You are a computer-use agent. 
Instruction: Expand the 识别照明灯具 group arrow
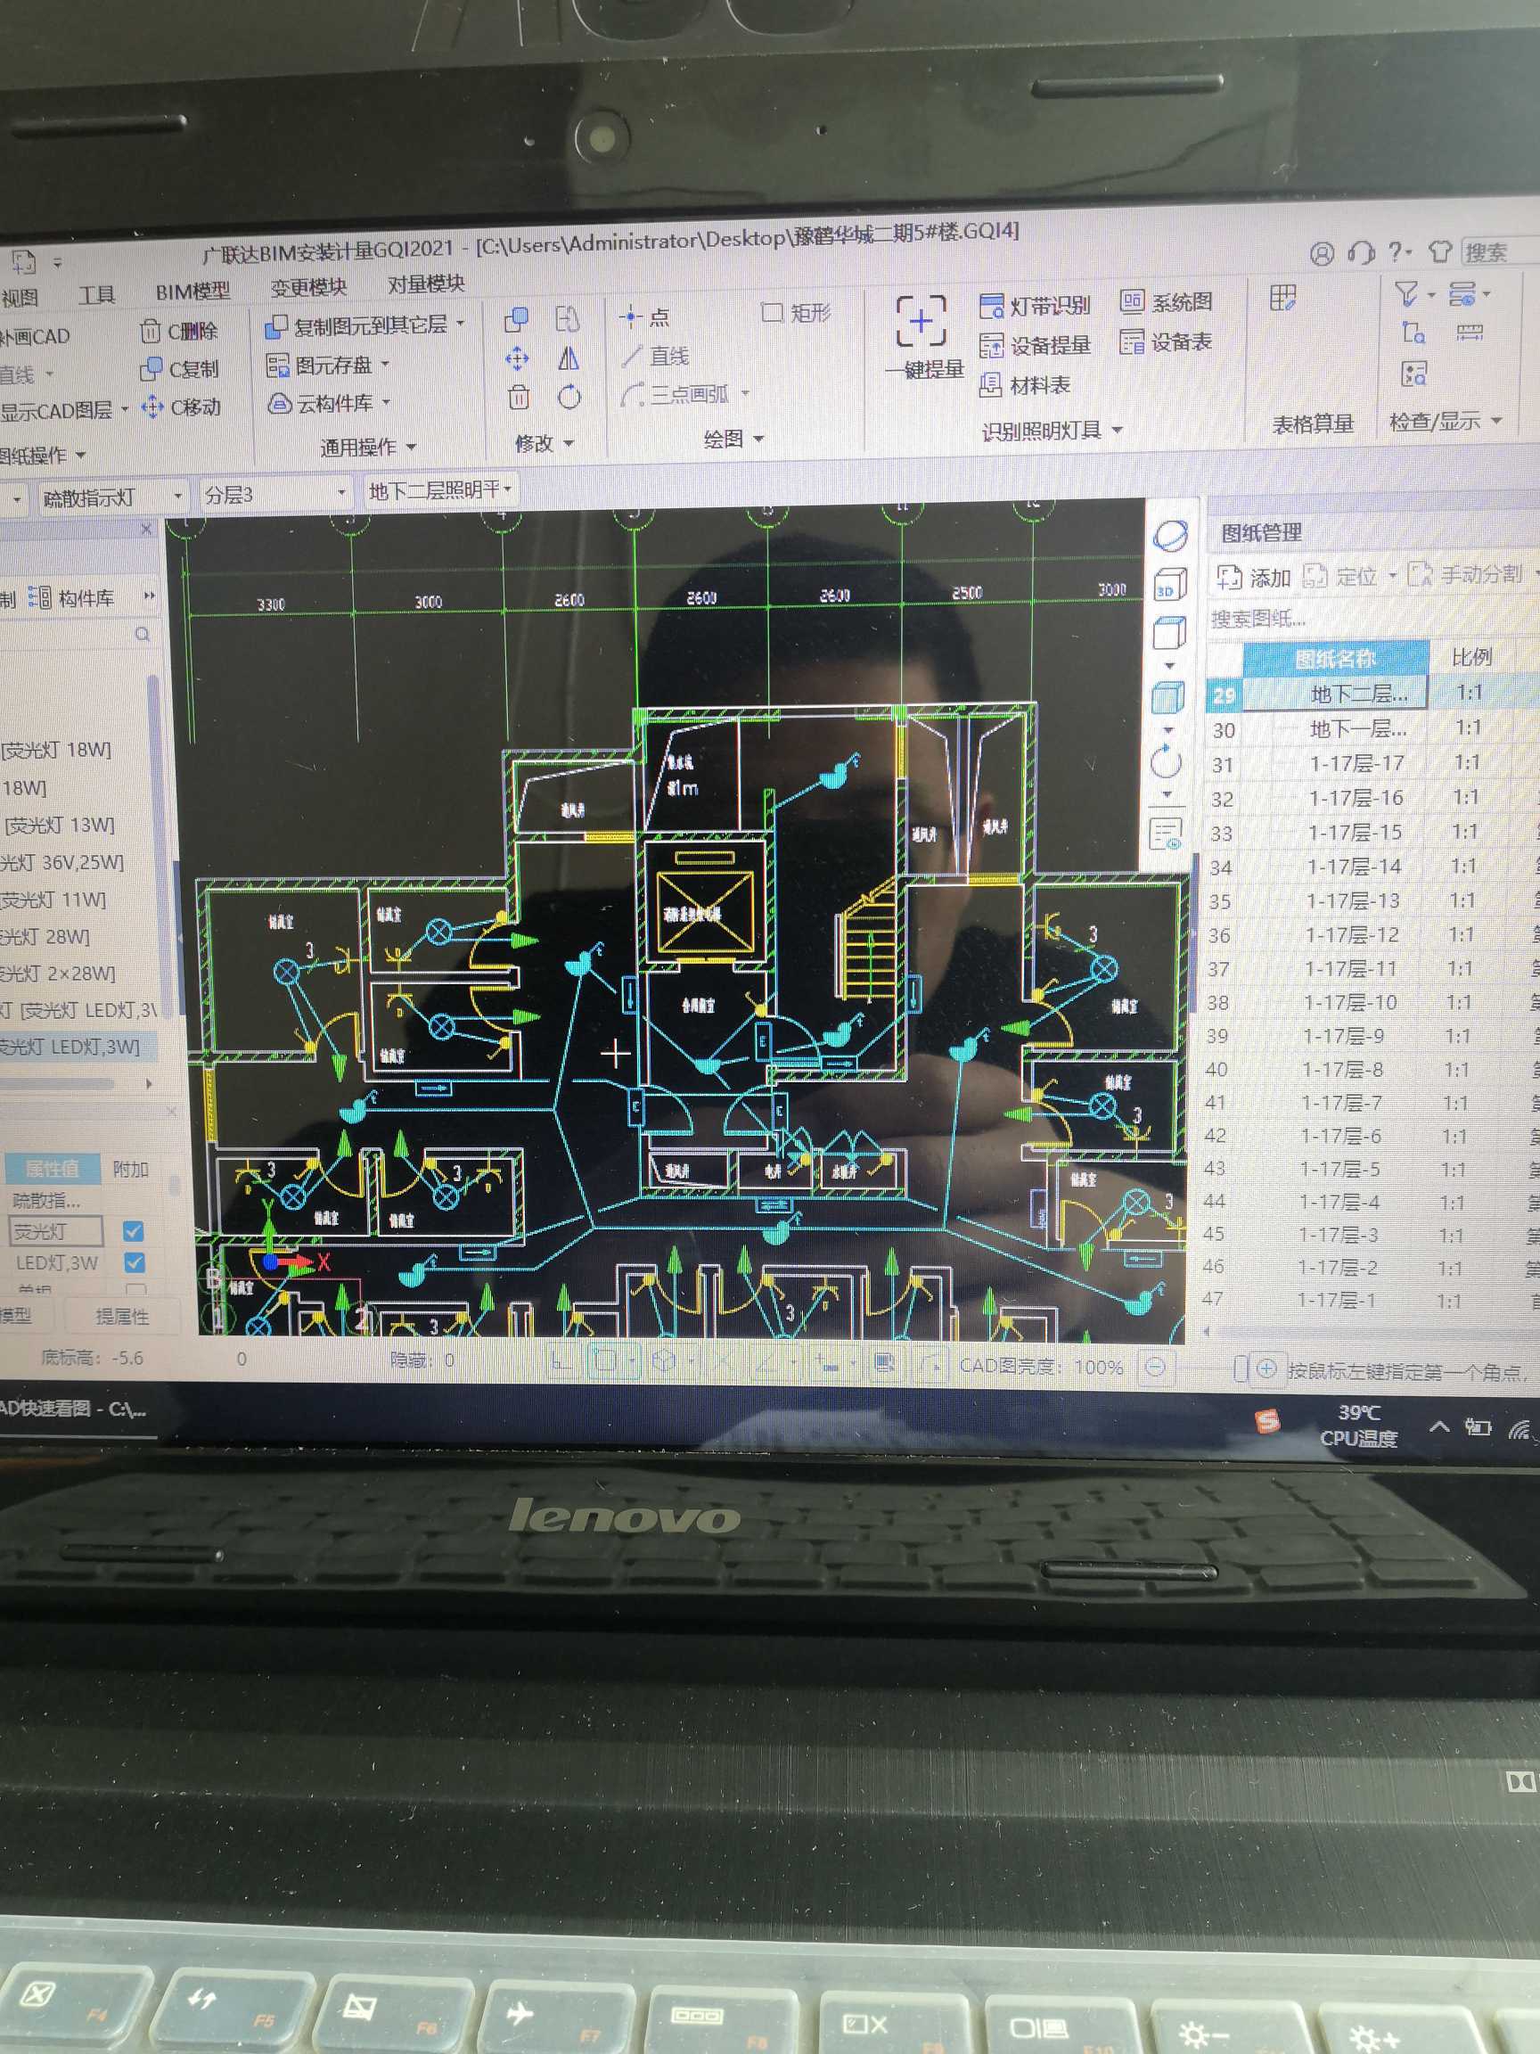[x=1117, y=430]
